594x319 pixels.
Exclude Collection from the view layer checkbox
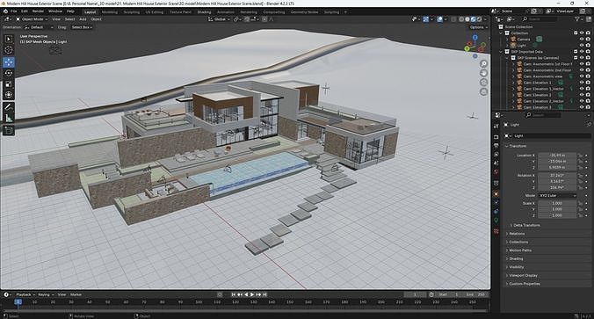576,33
